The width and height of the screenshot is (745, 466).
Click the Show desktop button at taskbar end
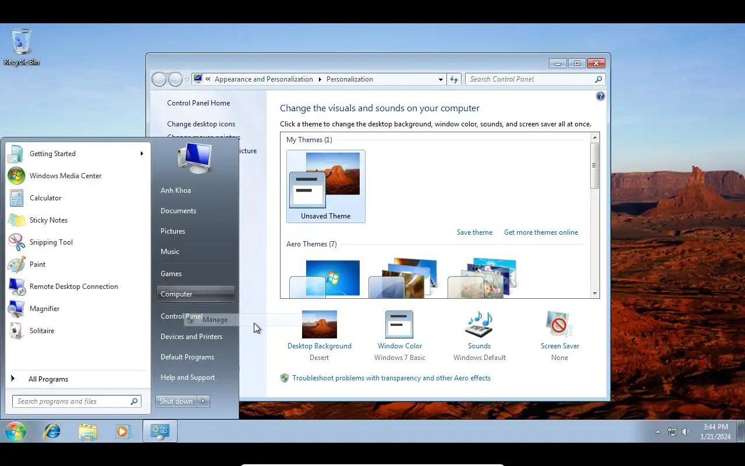[740, 432]
